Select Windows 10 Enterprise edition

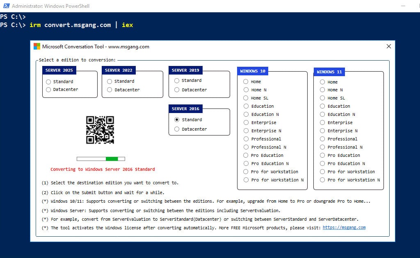click(246, 122)
